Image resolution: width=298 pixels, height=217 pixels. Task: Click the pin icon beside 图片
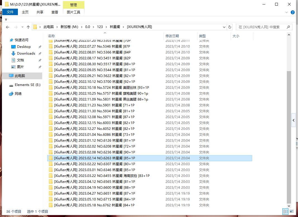(x=40, y=67)
